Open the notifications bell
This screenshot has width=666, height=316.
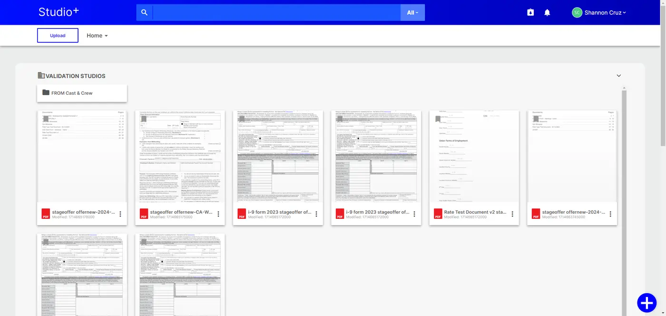pos(547,13)
